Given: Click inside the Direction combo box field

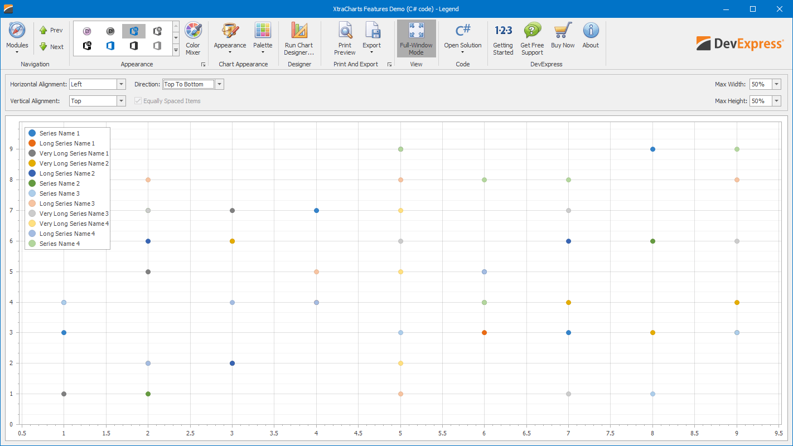Looking at the screenshot, I should coord(188,84).
